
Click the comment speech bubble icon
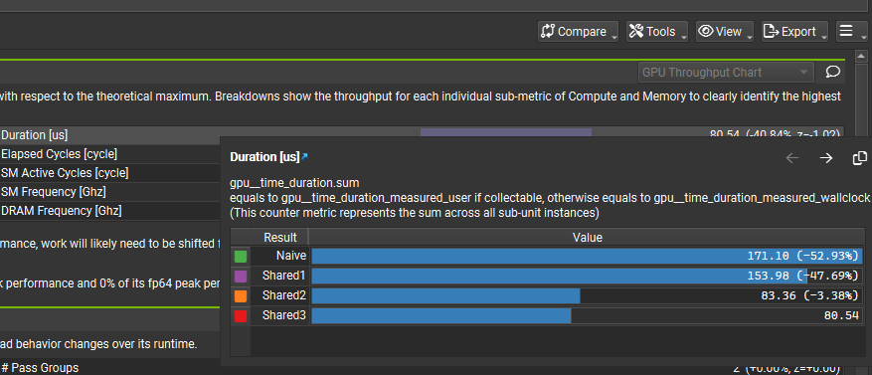(x=832, y=72)
